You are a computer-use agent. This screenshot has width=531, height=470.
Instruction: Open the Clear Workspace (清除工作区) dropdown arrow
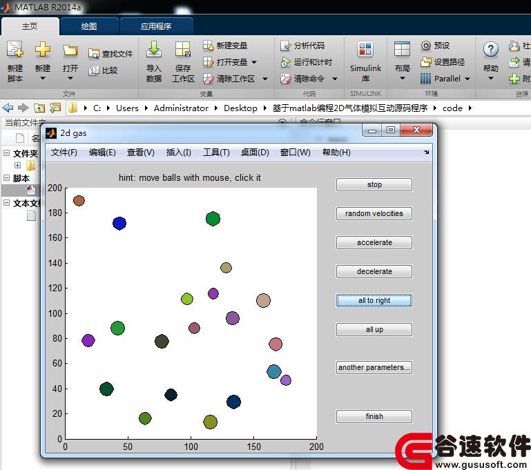265,79
